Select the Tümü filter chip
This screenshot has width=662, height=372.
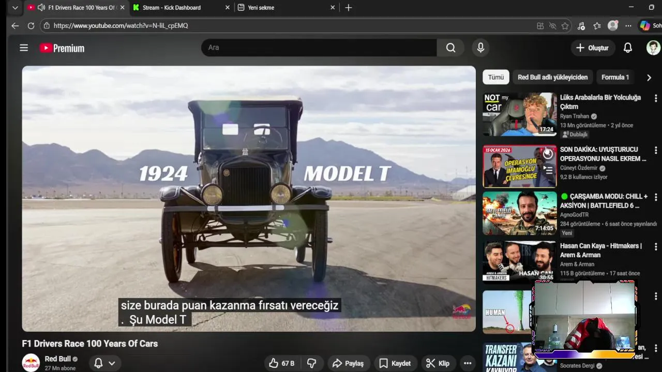(496, 77)
